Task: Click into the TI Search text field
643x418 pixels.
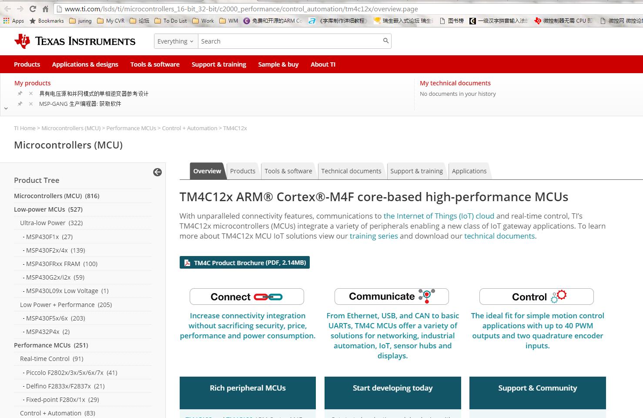Action: 289,41
